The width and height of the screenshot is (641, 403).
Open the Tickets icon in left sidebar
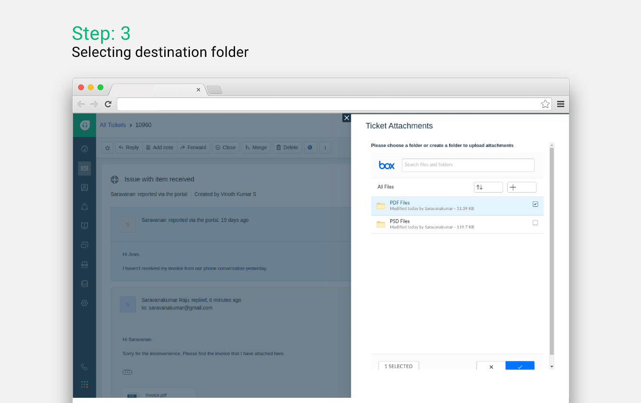(85, 168)
